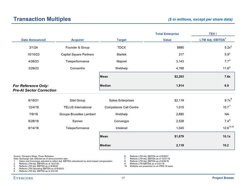The image size is (246, 190).
Task: Click the Majorel target entry
Action: point(121,61)
